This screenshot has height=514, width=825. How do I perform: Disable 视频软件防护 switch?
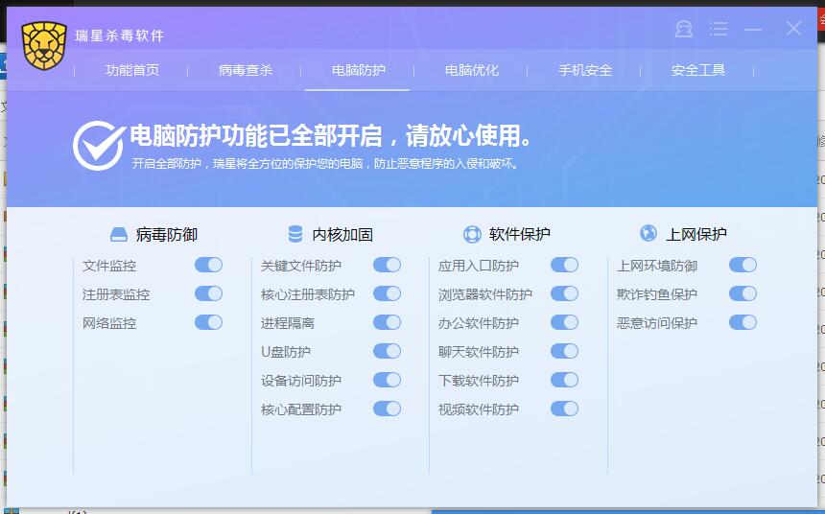point(565,409)
